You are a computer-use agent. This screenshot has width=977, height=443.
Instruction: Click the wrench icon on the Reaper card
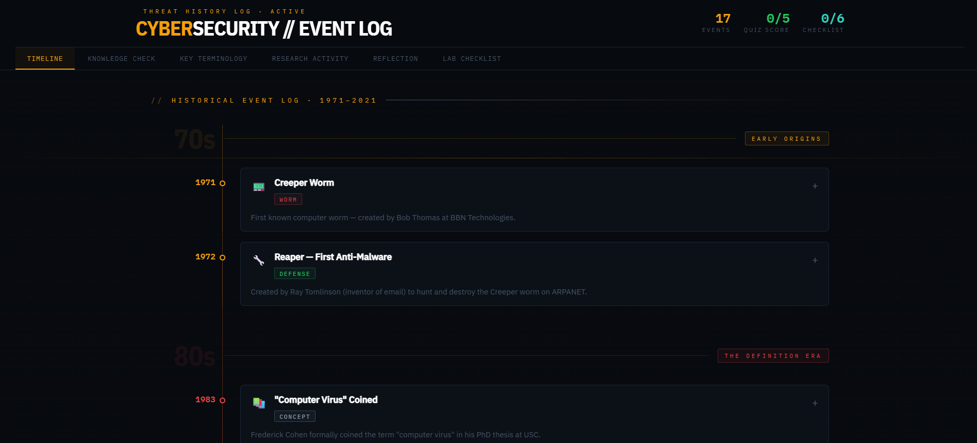point(259,260)
